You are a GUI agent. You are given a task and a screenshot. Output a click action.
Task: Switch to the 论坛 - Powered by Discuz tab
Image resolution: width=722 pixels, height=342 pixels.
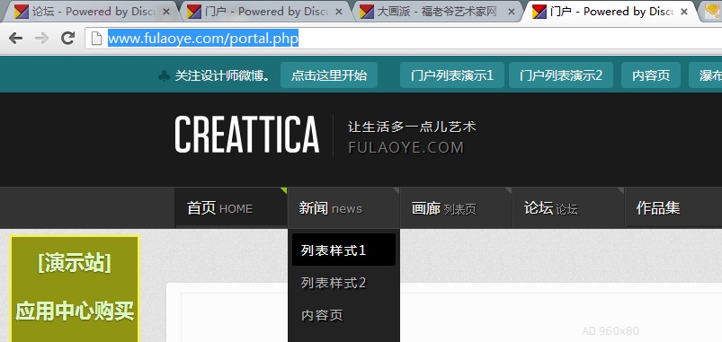[x=90, y=12]
